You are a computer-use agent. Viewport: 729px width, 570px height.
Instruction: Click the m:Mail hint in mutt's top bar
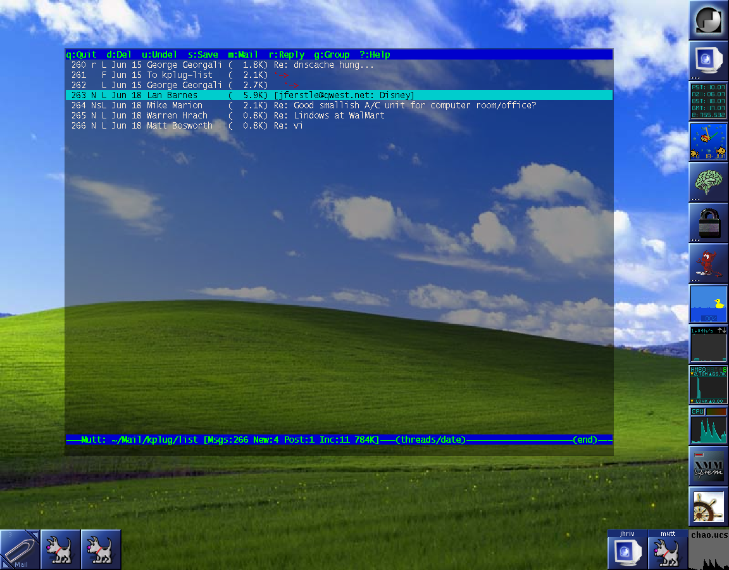pos(243,54)
